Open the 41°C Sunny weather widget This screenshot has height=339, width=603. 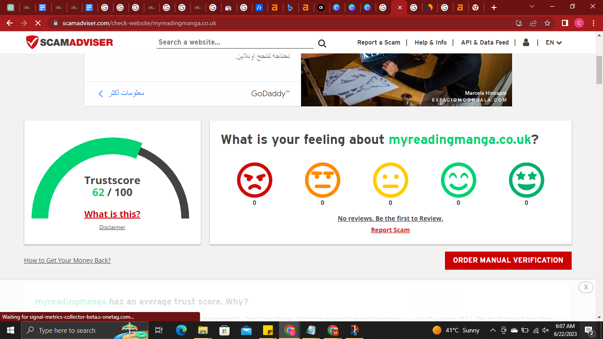(x=456, y=330)
